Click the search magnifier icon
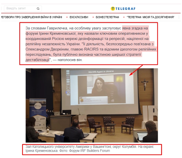Screen dimensions: 182x158 point(38,9)
